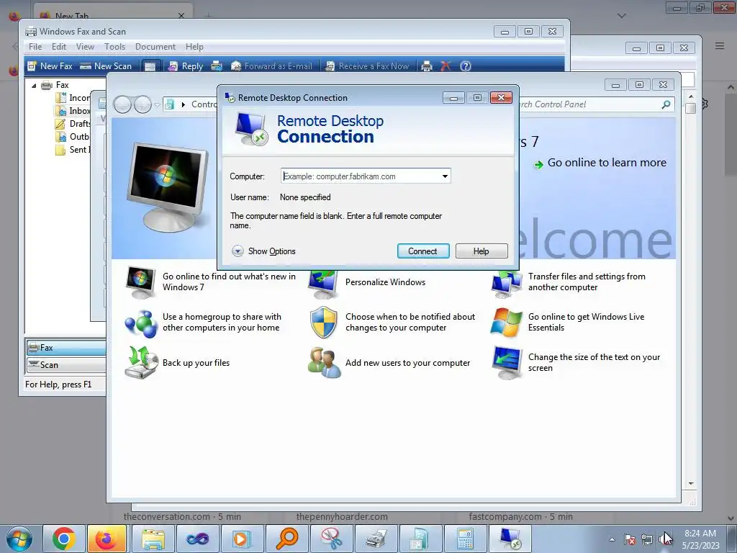Viewport: 737px width, 553px height.
Task: Toggle the preview pane icon in Fax toolbar
Action: point(150,66)
